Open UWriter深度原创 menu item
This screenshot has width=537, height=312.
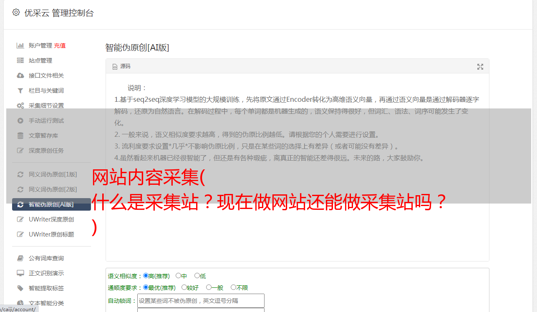click(51, 219)
